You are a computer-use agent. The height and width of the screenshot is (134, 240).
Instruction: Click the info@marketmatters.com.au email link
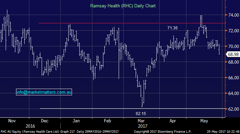[44, 92]
